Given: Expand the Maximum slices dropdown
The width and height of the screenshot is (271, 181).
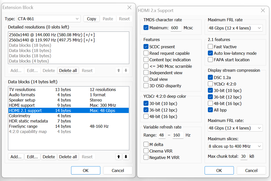Looking at the screenshot, I should tap(235, 146).
